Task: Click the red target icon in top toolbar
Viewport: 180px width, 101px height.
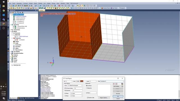Action: [59, 6]
